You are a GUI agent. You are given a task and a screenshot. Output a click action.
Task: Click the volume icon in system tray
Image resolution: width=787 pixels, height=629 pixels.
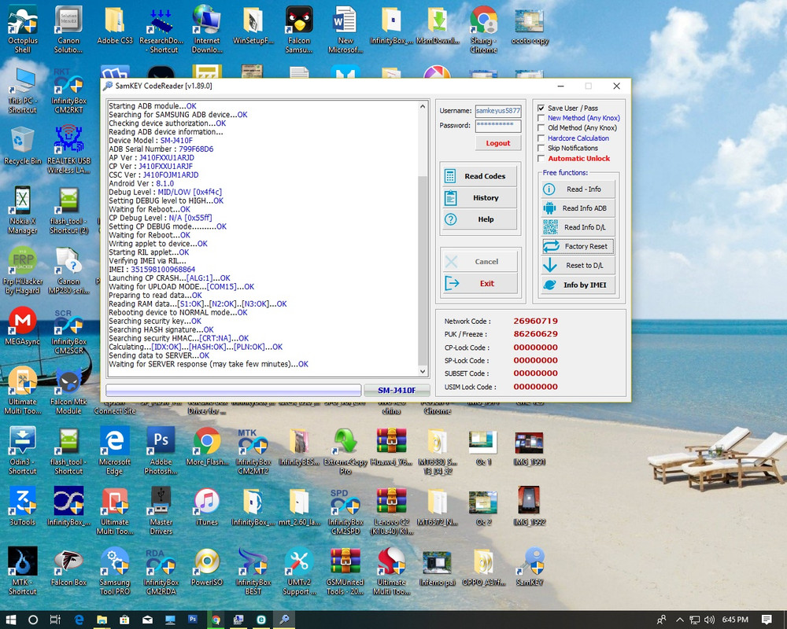(x=709, y=620)
